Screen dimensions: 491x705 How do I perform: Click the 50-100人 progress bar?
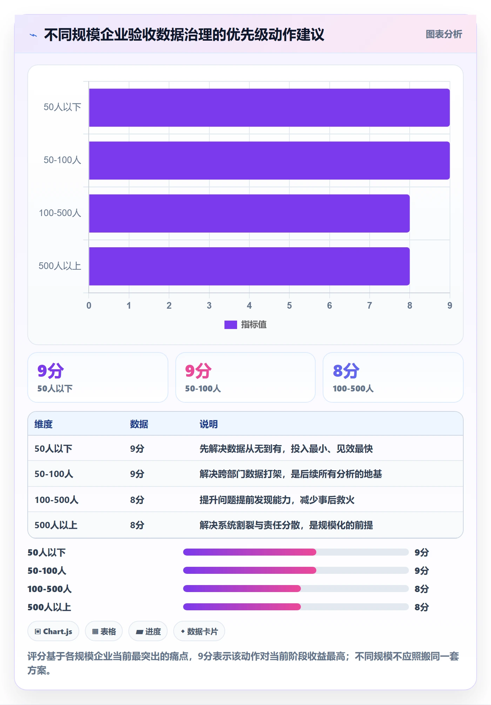point(296,570)
